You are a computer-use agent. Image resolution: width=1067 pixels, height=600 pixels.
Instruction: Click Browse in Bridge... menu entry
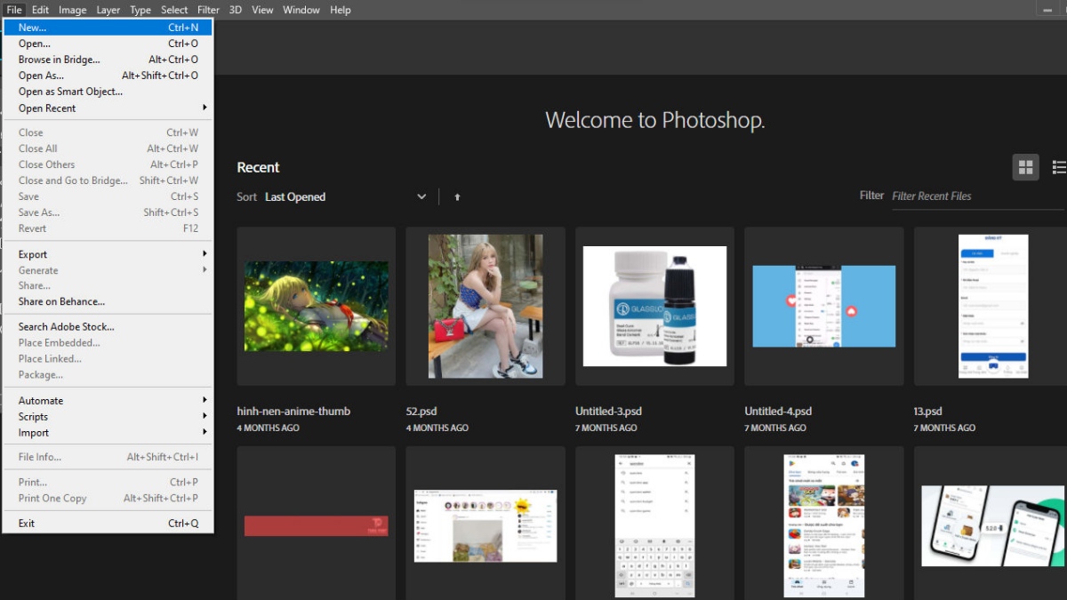(x=107, y=60)
